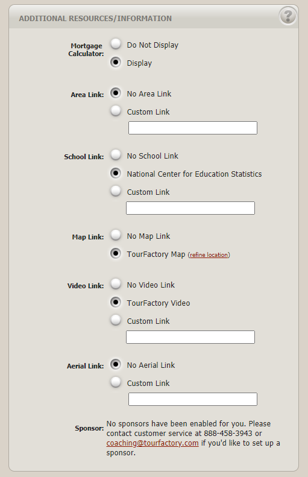Choose No Area Link option

pyautogui.click(x=116, y=93)
